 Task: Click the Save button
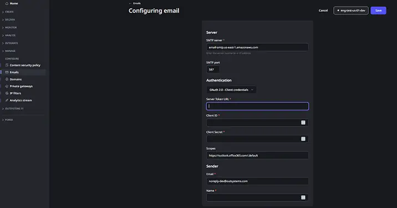(x=378, y=11)
